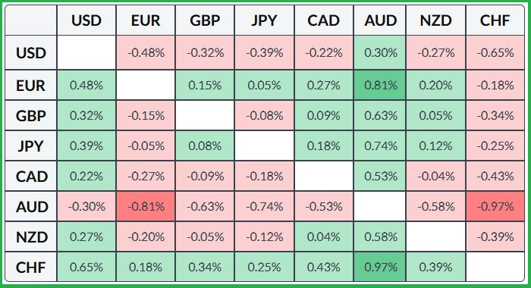531x288 pixels.
Task: Click the -0.97% AUD/CHF cell
Action: tap(495, 206)
